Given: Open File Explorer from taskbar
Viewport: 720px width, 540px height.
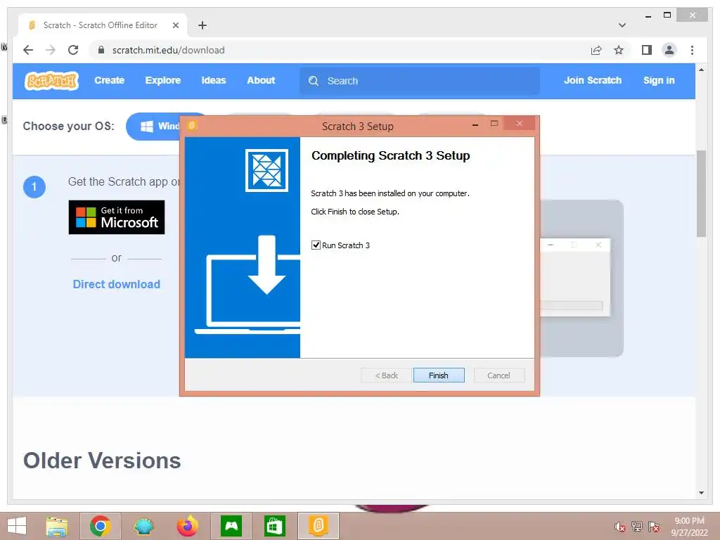Looking at the screenshot, I should (57, 526).
